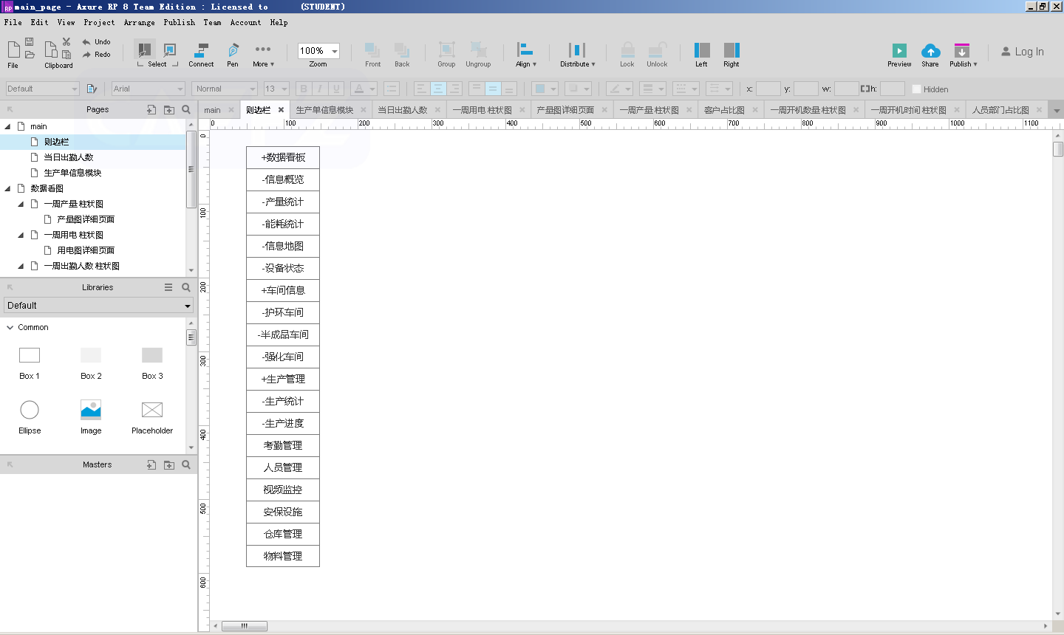The height and width of the screenshot is (635, 1064).
Task: Click the Log In button
Action: 1023,52
